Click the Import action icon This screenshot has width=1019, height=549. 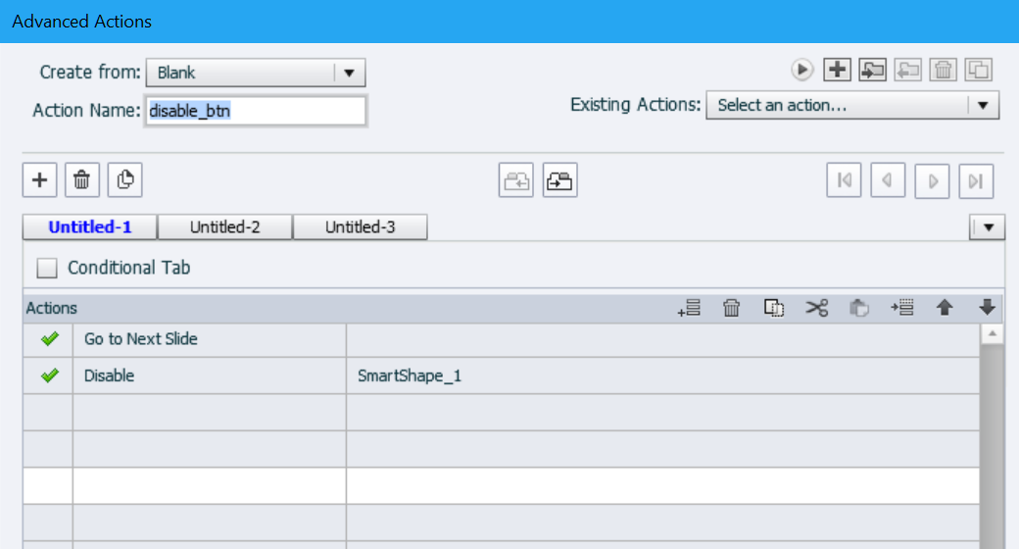point(872,70)
